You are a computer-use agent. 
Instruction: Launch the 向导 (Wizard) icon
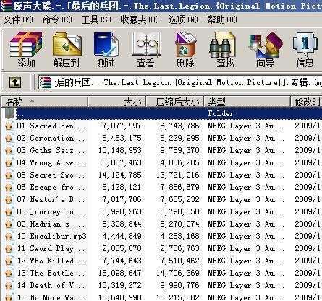(265, 50)
